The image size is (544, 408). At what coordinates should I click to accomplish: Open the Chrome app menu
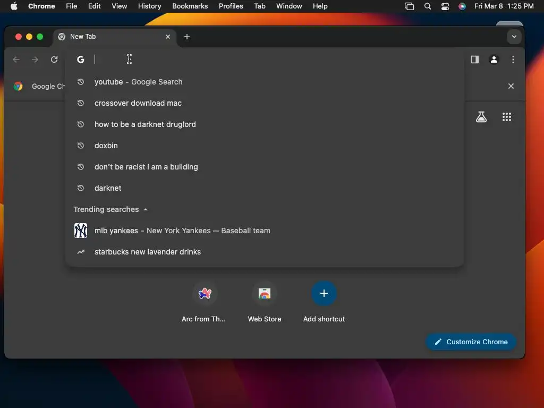pyautogui.click(x=41, y=6)
